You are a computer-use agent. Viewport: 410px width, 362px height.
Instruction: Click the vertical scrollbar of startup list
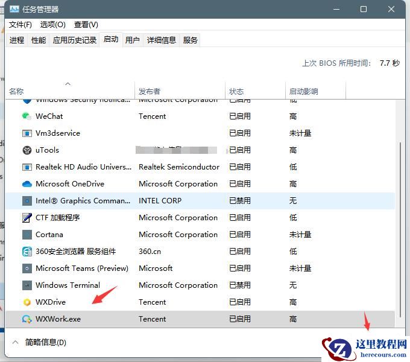pyautogui.click(x=400, y=230)
